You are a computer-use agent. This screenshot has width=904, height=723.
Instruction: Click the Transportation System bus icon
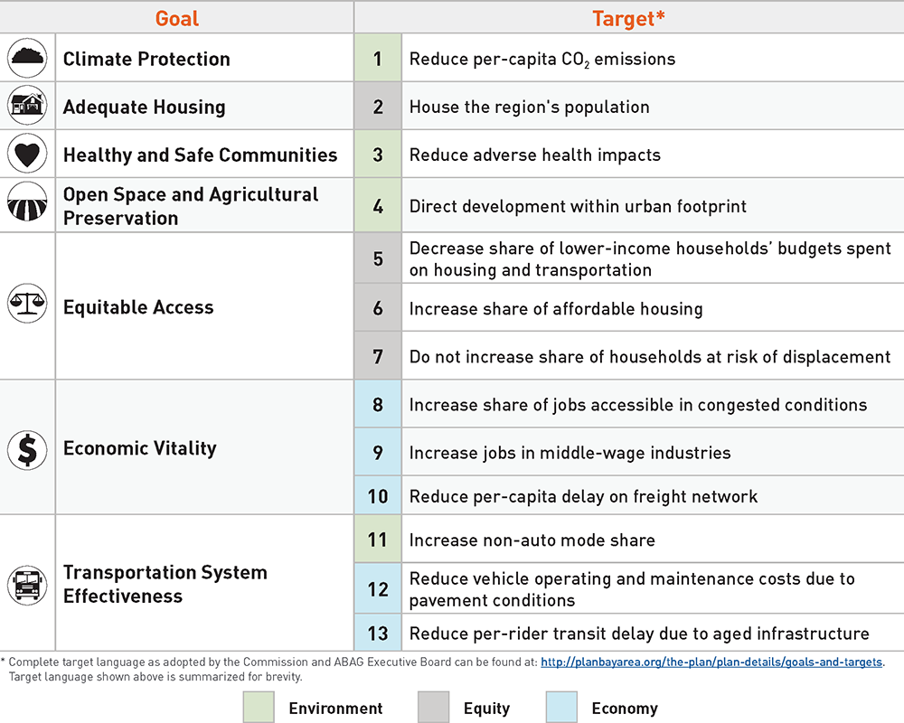pyautogui.click(x=27, y=584)
